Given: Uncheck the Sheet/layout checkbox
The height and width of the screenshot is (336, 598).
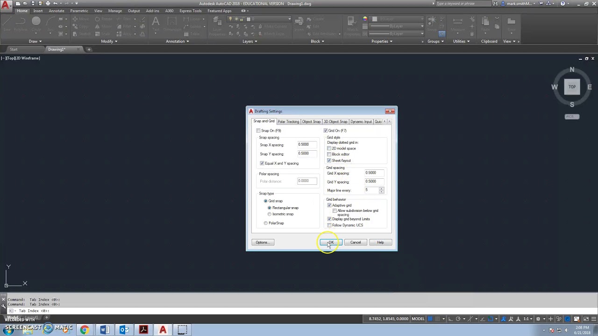Looking at the screenshot, I should (329, 161).
